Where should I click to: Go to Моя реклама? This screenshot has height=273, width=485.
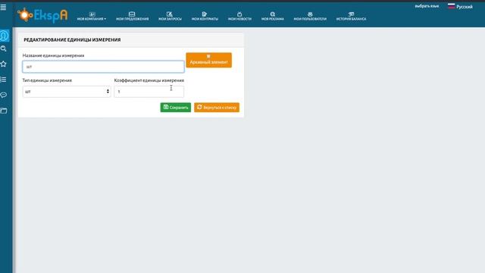(273, 17)
